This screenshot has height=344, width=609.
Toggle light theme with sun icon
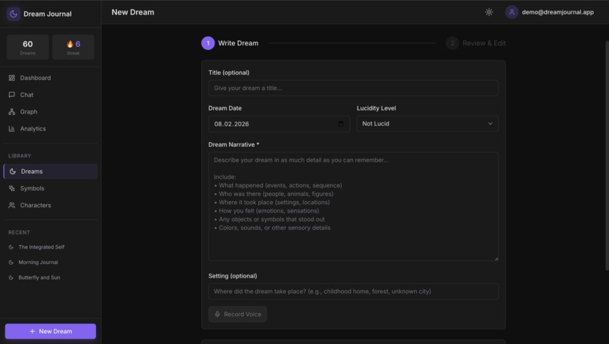click(x=489, y=12)
